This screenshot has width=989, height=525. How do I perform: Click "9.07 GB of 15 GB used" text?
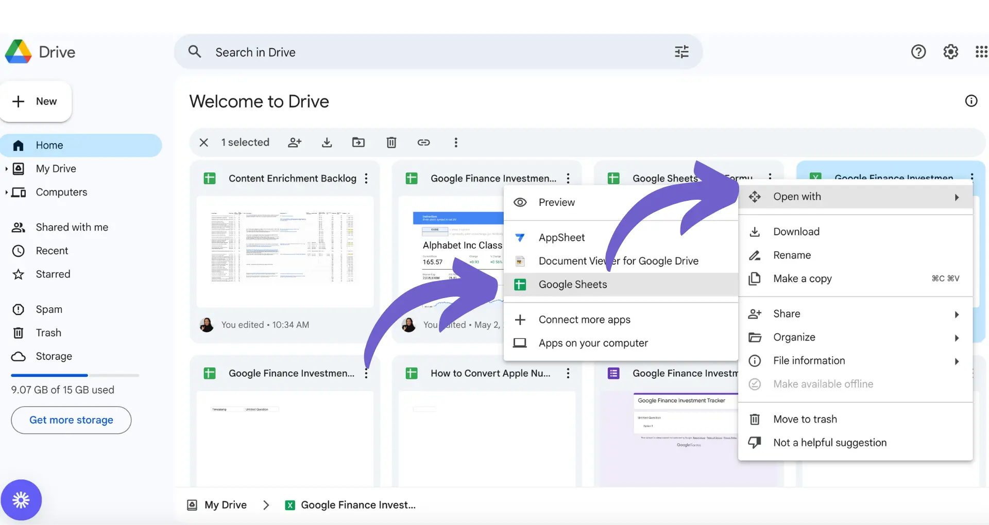pos(63,390)
